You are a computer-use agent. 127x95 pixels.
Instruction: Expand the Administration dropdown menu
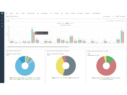tap(45, 13)
